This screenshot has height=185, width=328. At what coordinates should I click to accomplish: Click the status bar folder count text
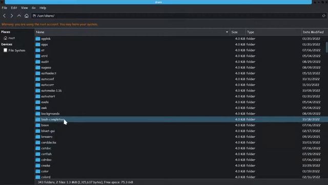(86, 182)
